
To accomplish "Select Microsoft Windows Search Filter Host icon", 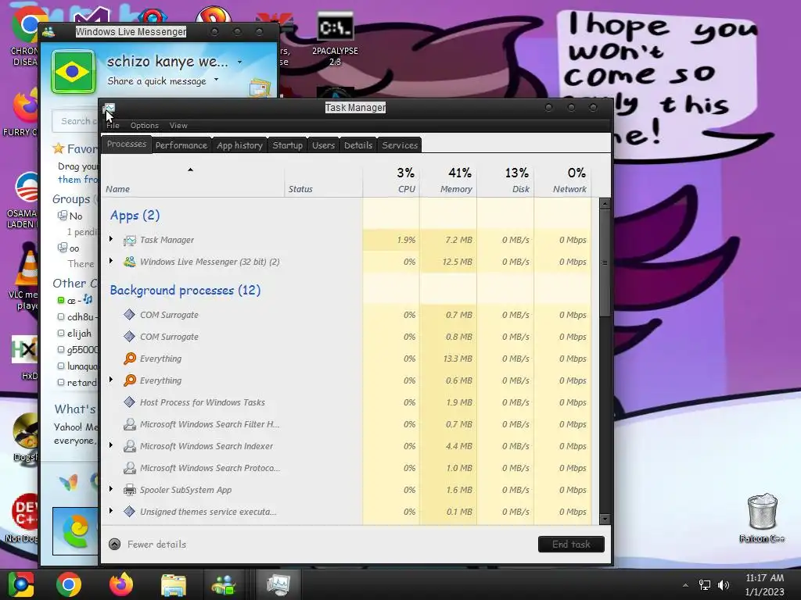I will click(x=130, y=424).
